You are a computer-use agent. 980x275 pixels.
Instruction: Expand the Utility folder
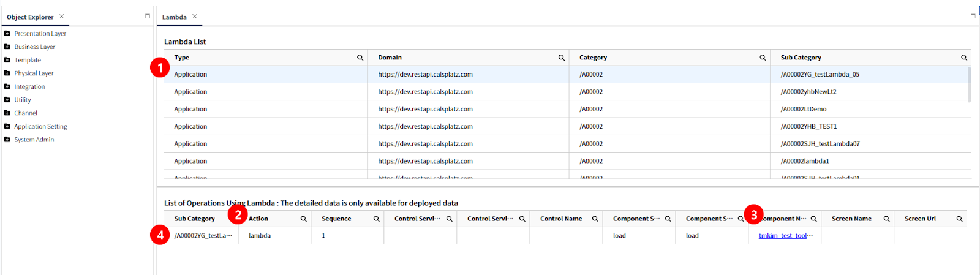(7, 100)
